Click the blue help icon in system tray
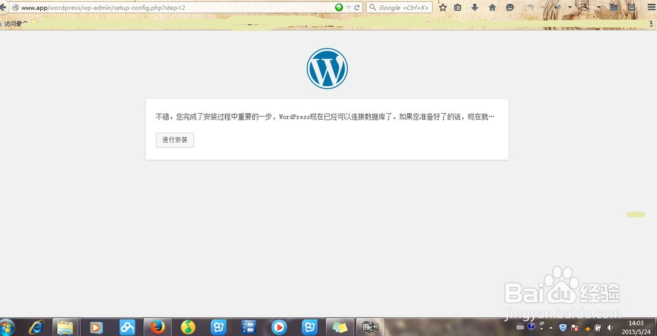Image resolution: width=657 pixels, height=336 pixels. pos(531,326)
